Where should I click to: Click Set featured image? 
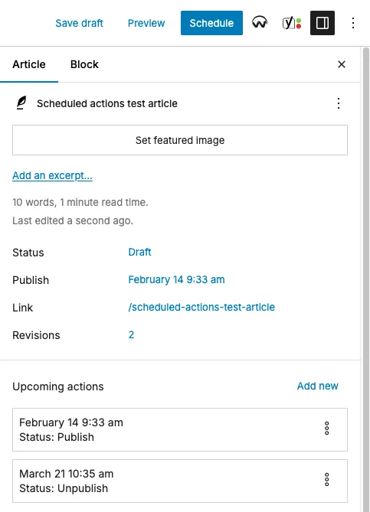180,140
